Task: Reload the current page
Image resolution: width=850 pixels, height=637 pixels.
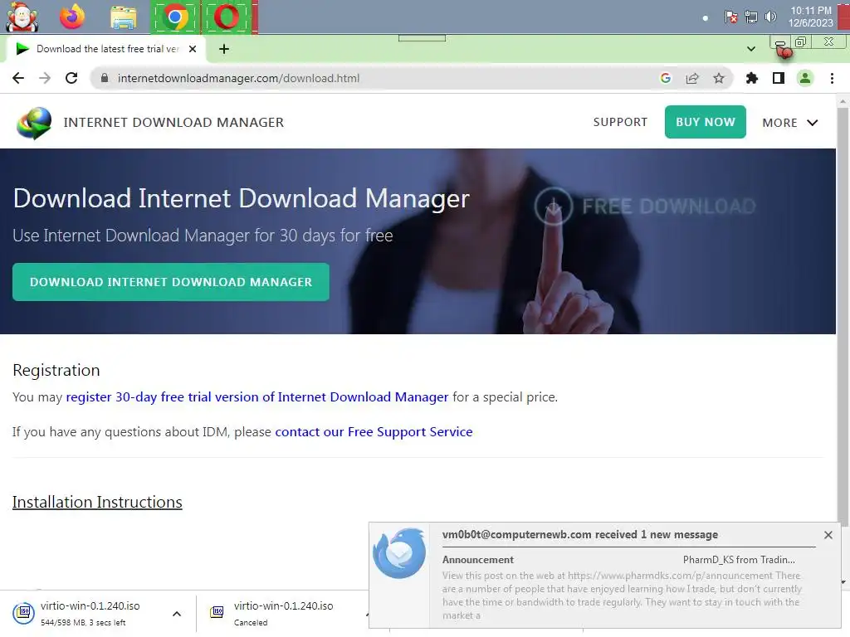Action: tap(71, 78)
